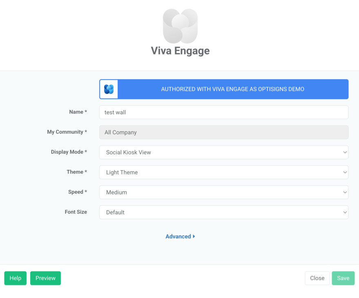The image size is (359, 298).
Task: Click the Display Mode * label
Action: tap(69, 152)
